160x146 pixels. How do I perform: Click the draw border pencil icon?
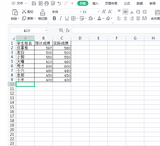coord(82,18)
